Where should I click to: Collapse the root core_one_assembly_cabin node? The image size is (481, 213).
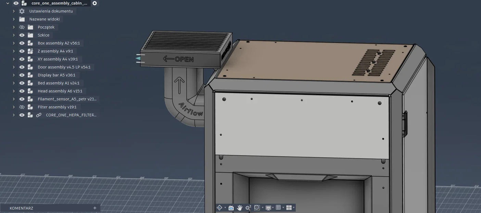[x=8, y=3]
